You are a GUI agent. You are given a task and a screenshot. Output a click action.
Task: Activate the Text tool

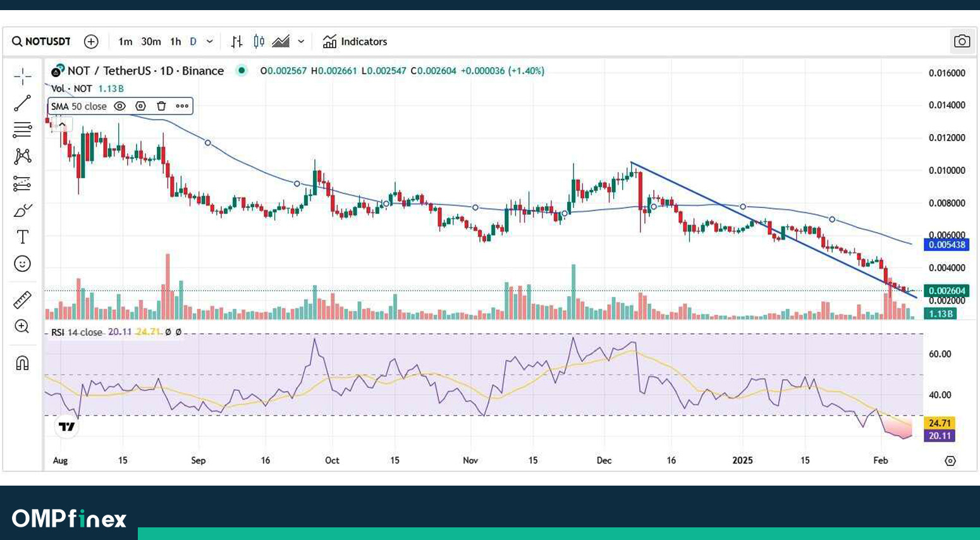point(23,236)
